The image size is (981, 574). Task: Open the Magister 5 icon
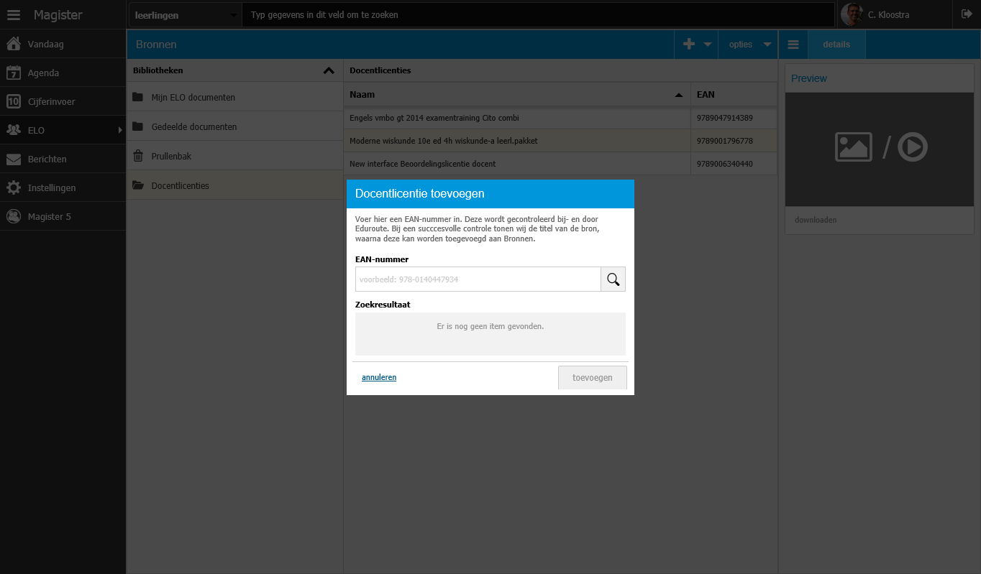13,216
